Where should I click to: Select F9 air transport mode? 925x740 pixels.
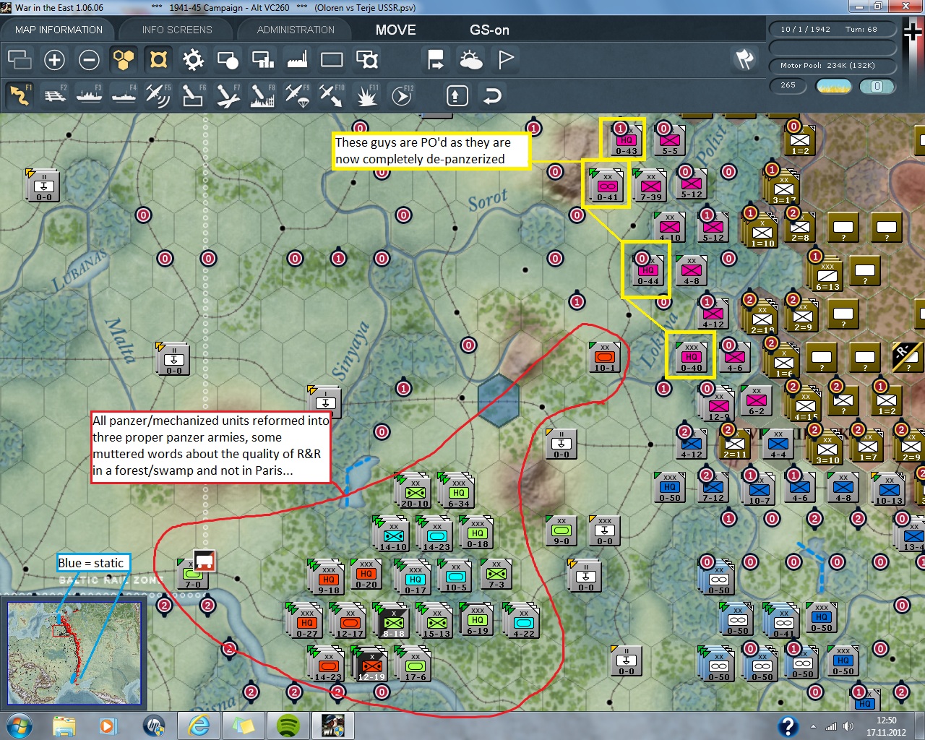click(x=297, y=95)
